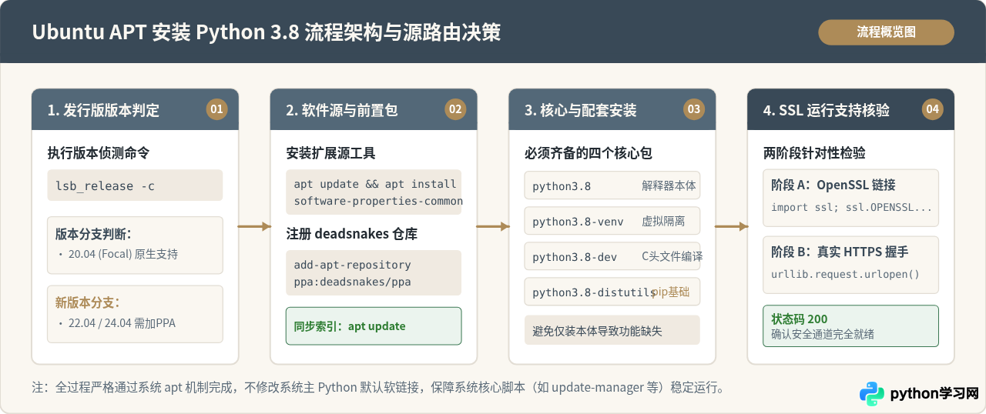The image size is (986, 414).
Task: Click the green box 同步索引: apt update
Action: point(374,326)
